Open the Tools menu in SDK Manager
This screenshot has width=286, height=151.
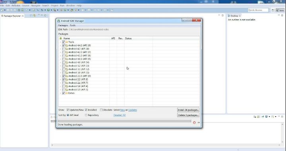[x=73, y=25]
